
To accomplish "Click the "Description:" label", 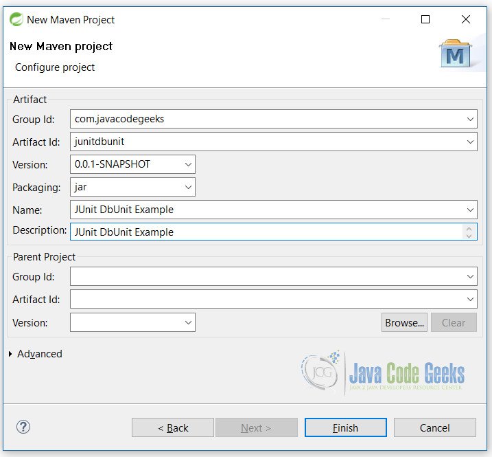I will coord(40,230).
